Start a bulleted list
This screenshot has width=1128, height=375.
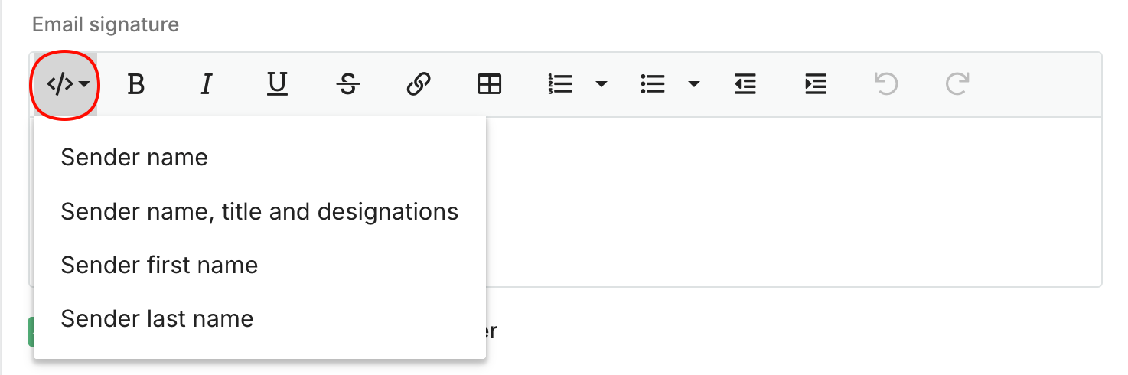(653, 84)
